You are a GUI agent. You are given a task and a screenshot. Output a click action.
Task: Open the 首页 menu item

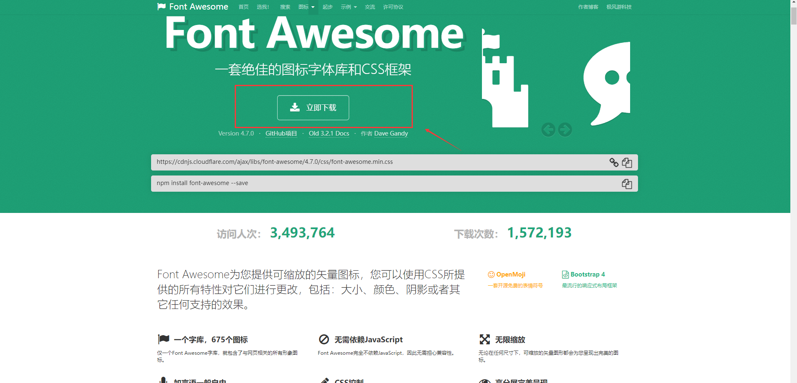click(x=243, y=7)
